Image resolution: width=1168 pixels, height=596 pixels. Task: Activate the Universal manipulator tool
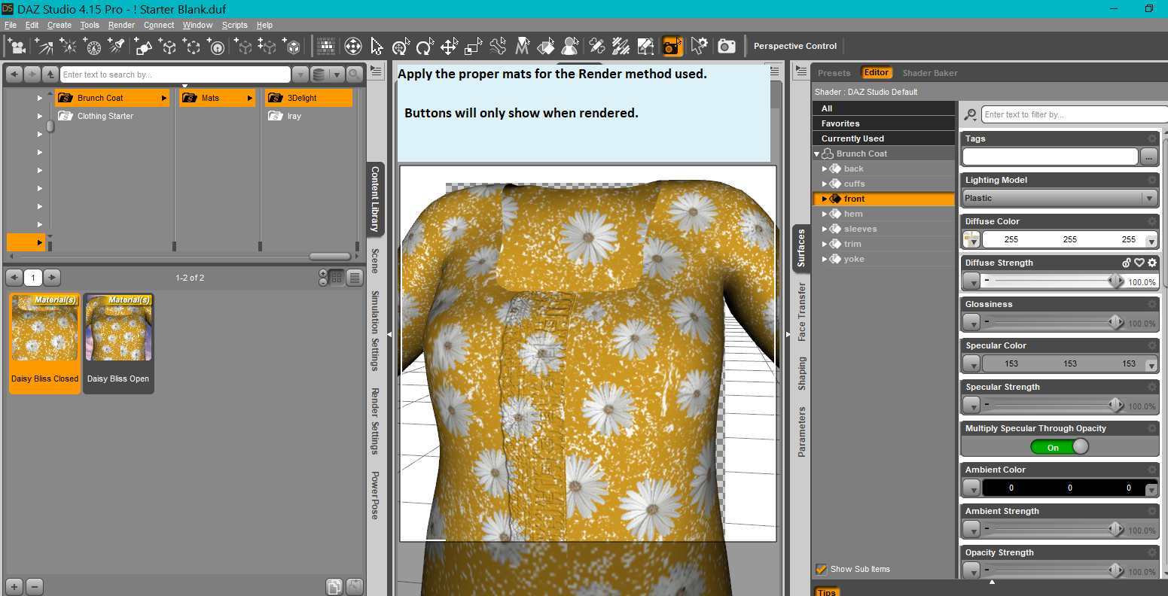tap(401, 46)
